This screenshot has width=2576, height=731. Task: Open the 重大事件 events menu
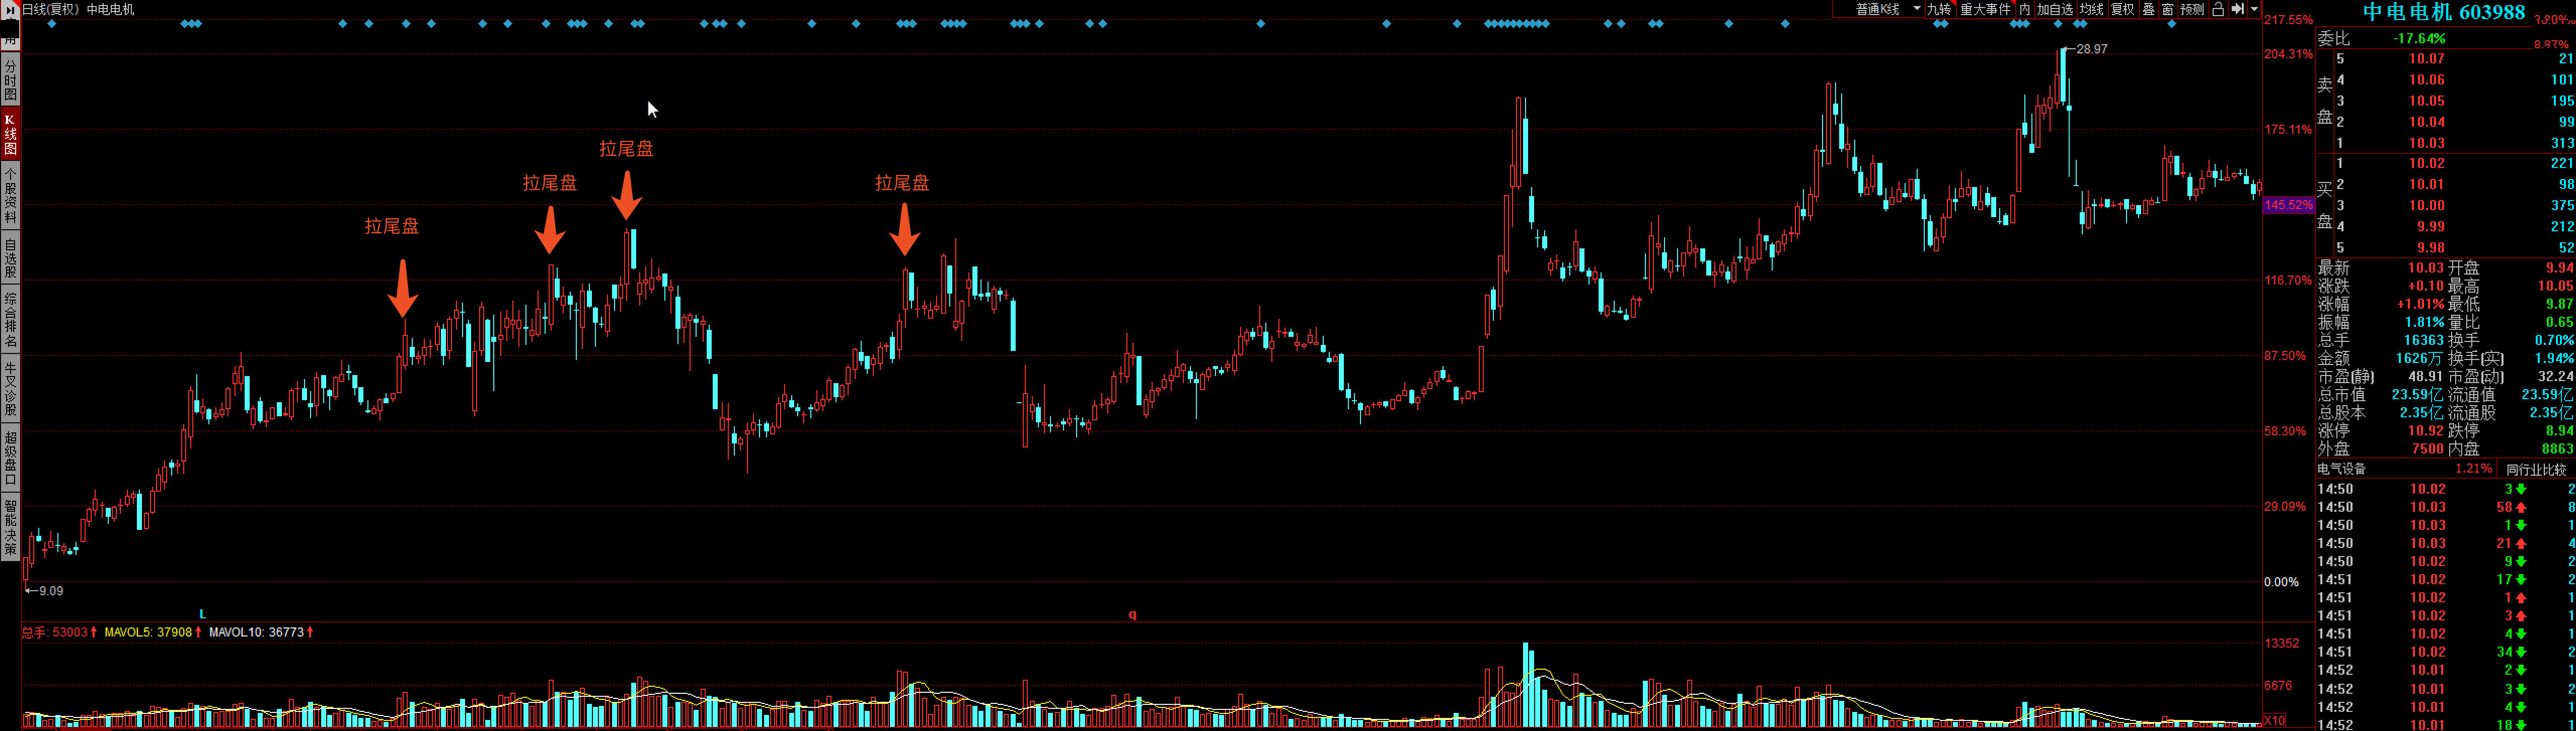pyautogui.click(x=1985, y=9)
